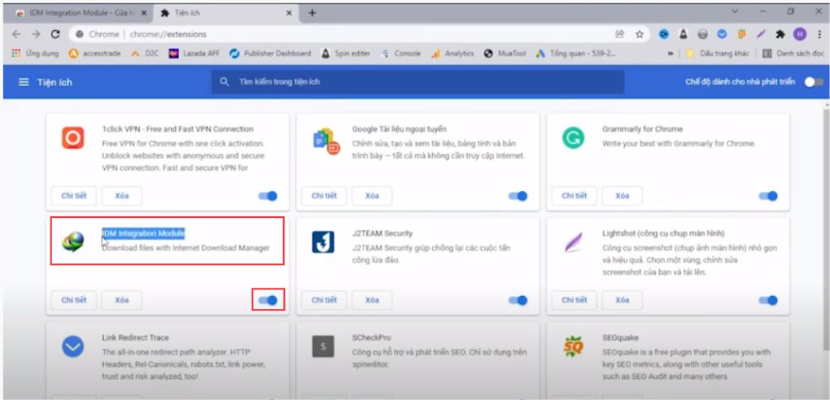This screenshot has height=400, width=830.
Task: Click the Link Redirect Trace icon
Action: coord(73,346)
